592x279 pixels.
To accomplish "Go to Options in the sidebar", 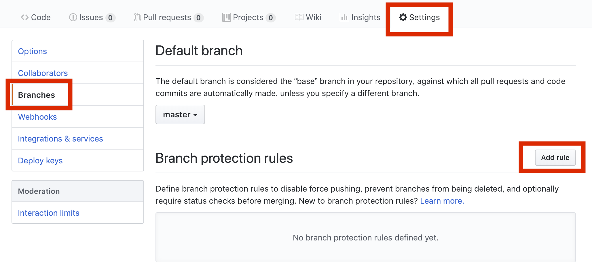I will [x=32, y=51].
